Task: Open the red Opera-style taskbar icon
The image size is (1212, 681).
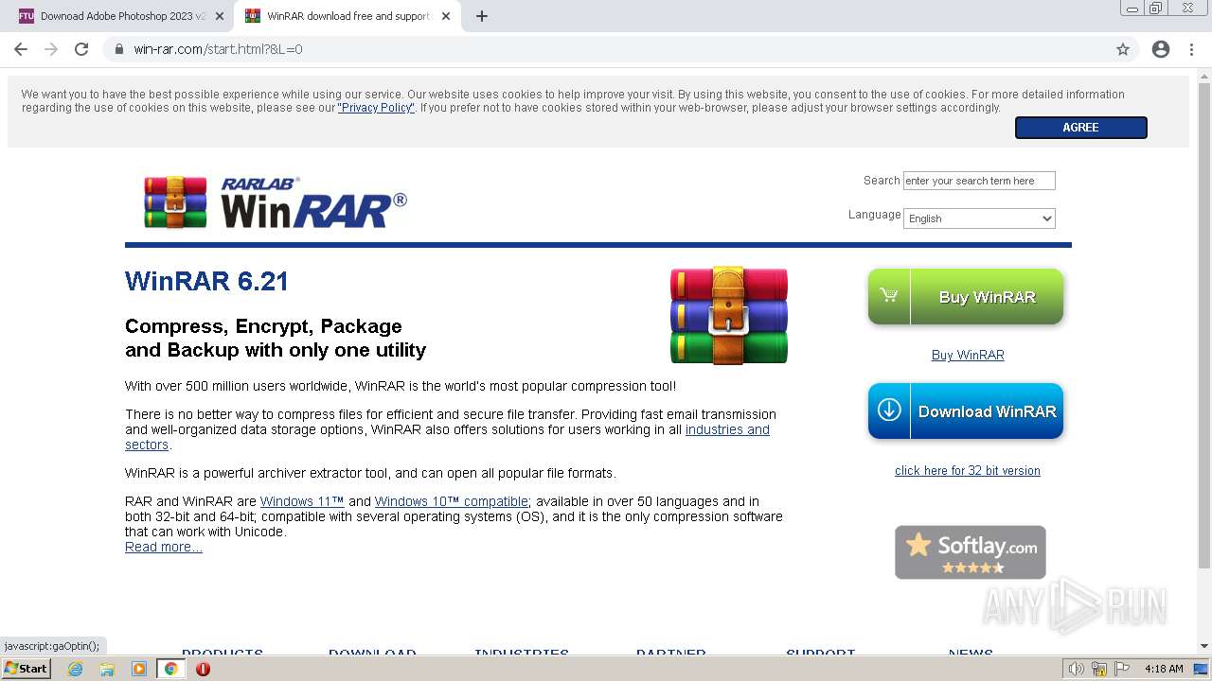Action: coord(203,669)
